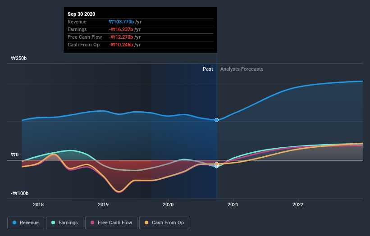Click the 2022 x-axis label

(298, 204)
